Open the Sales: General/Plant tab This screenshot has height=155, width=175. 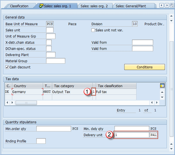(x=134, y=6)
